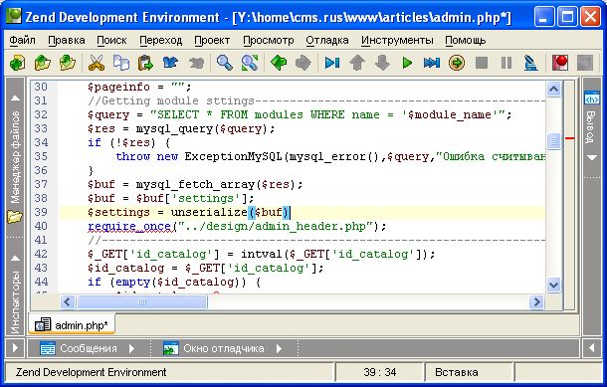Expand the Вывод panel down arrow

click(x=592, y=157)
